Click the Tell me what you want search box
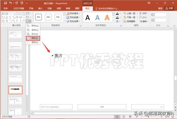Viewport: 177px width, 119px height. pyautogui.click(x=107, y=9)
